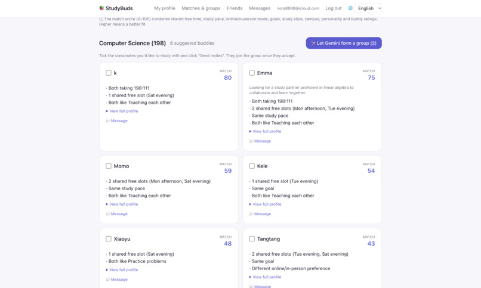Click the message bubble icon on k's card
The width and height of the screenshot is (481, 288).
coord(107,120)
